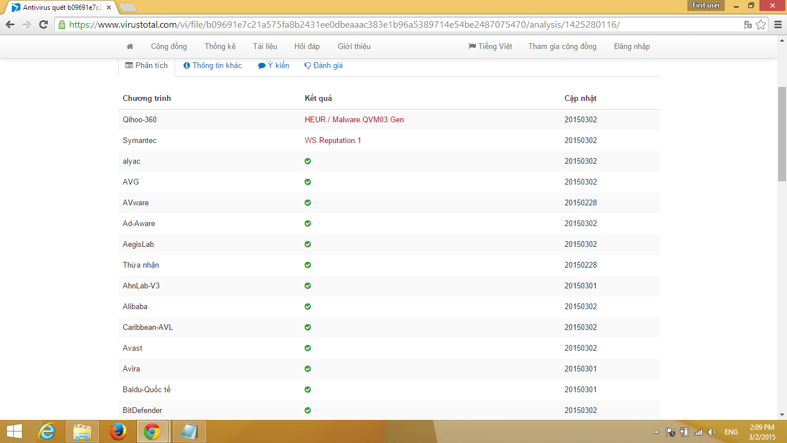Click the browser forward arrow
This screenshot has width=787, height=443.
(27, 25)
